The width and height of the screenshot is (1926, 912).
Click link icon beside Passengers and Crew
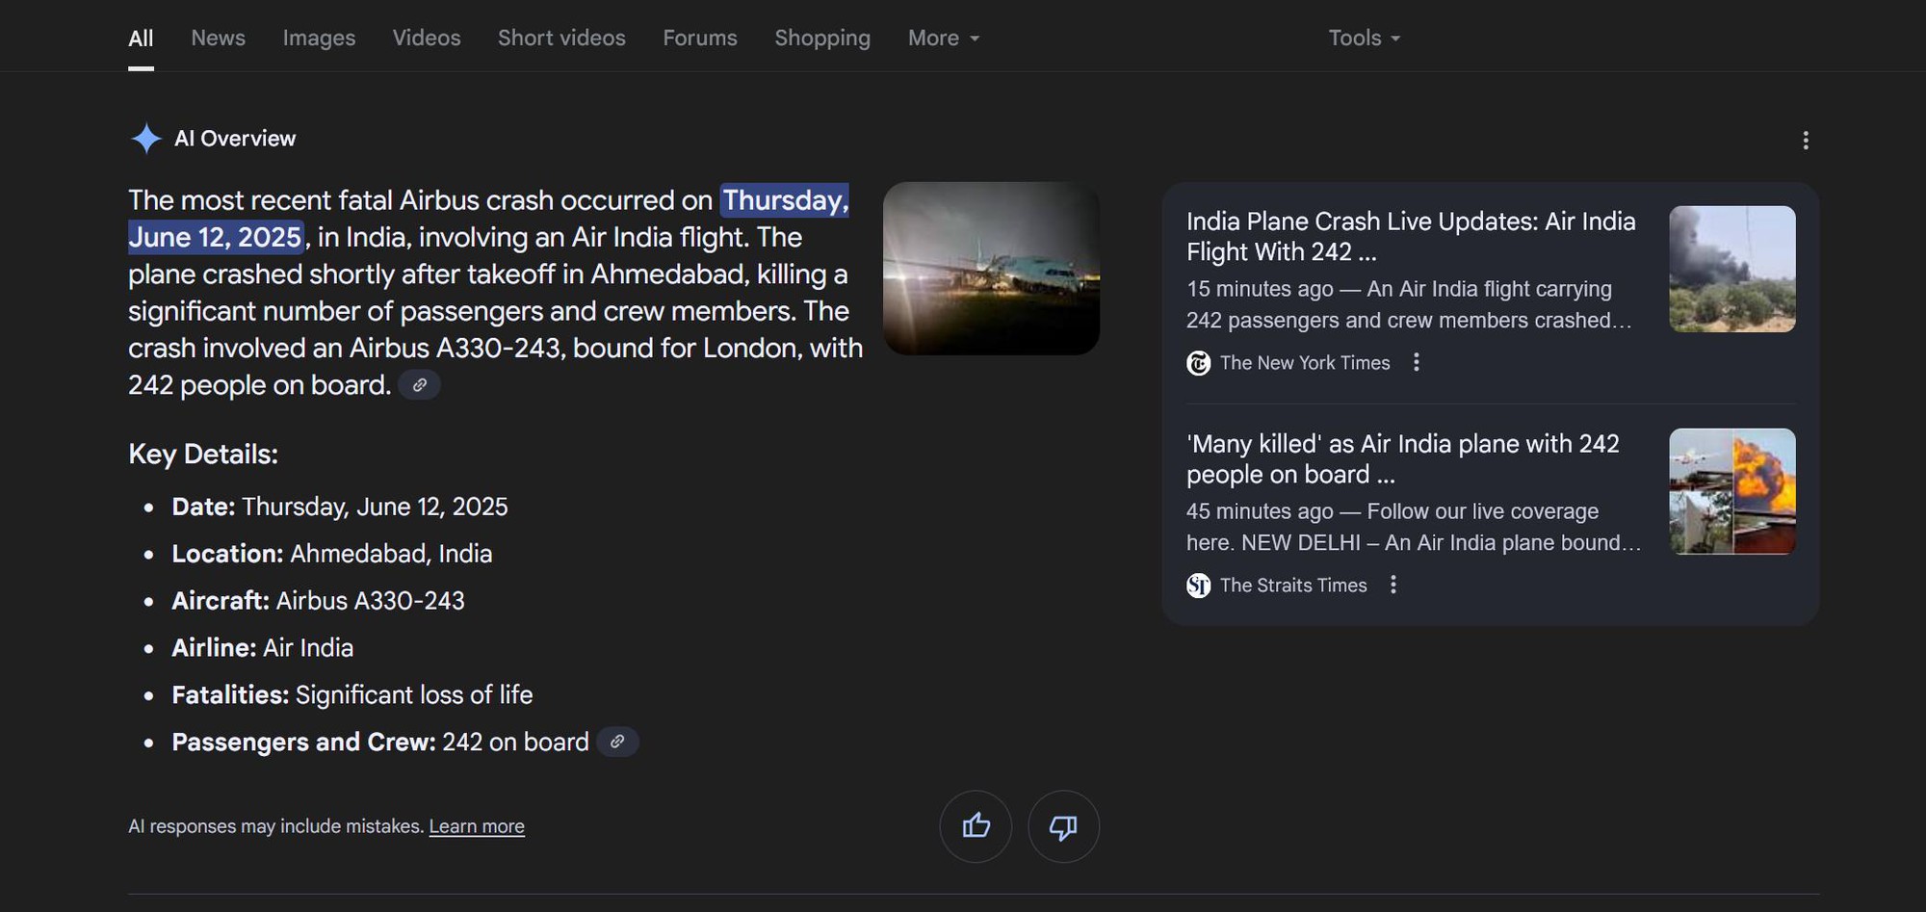point(617,742)
